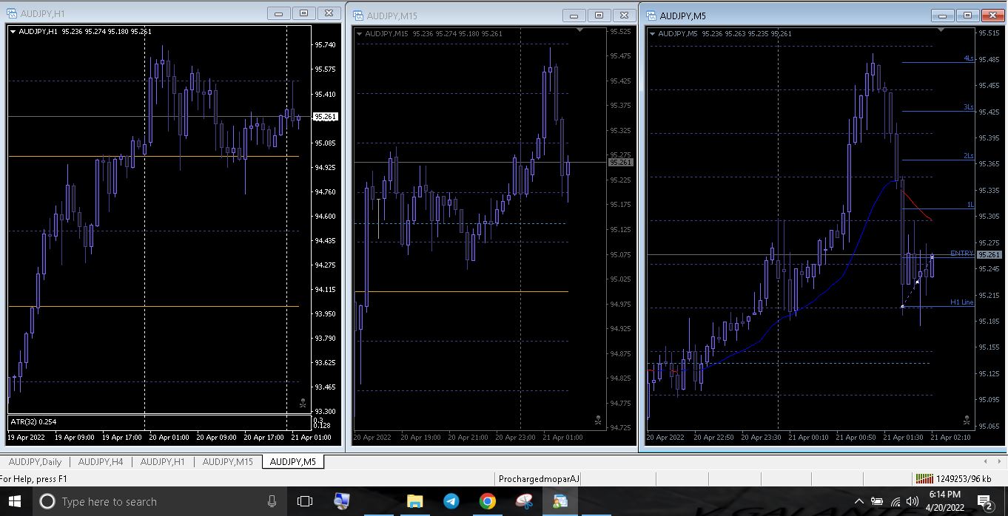Switch to the AUDJPY,H4 chart tab

pyautogui.click(x=101, y=462)
